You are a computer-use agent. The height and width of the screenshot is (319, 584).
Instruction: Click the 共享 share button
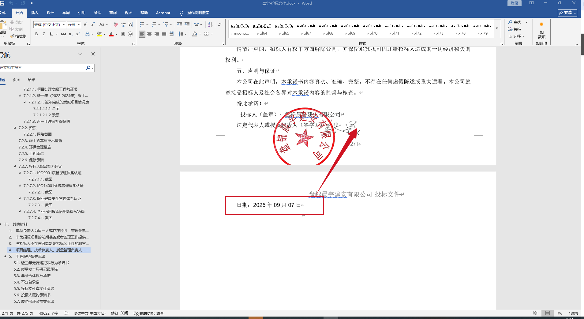567,13
